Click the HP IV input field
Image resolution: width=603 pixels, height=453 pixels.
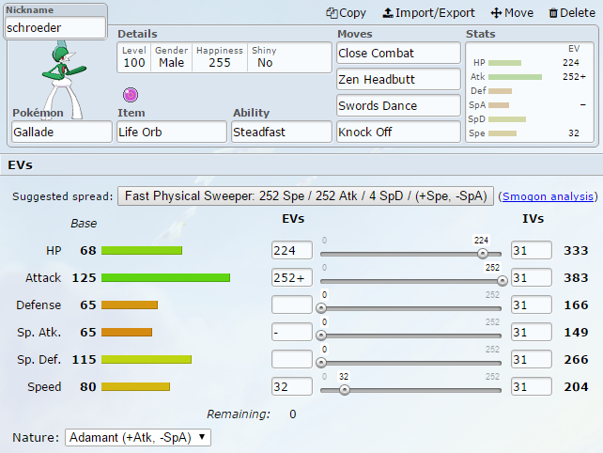[x=531, y=251]
